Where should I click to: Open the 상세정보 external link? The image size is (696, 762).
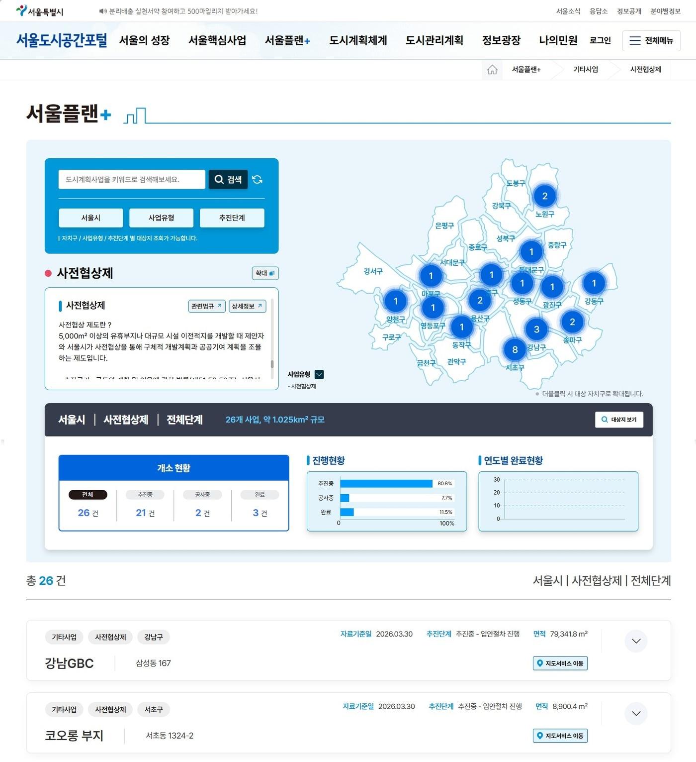247,306
